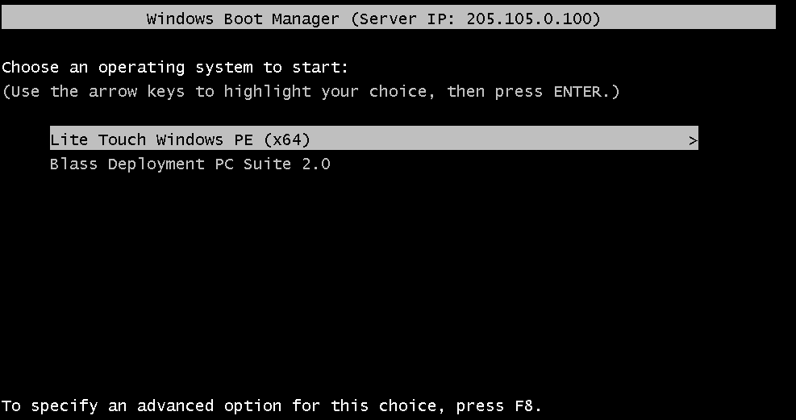
Task: Click the Windows Boot Manager title
Action: [x=243, y=19]
